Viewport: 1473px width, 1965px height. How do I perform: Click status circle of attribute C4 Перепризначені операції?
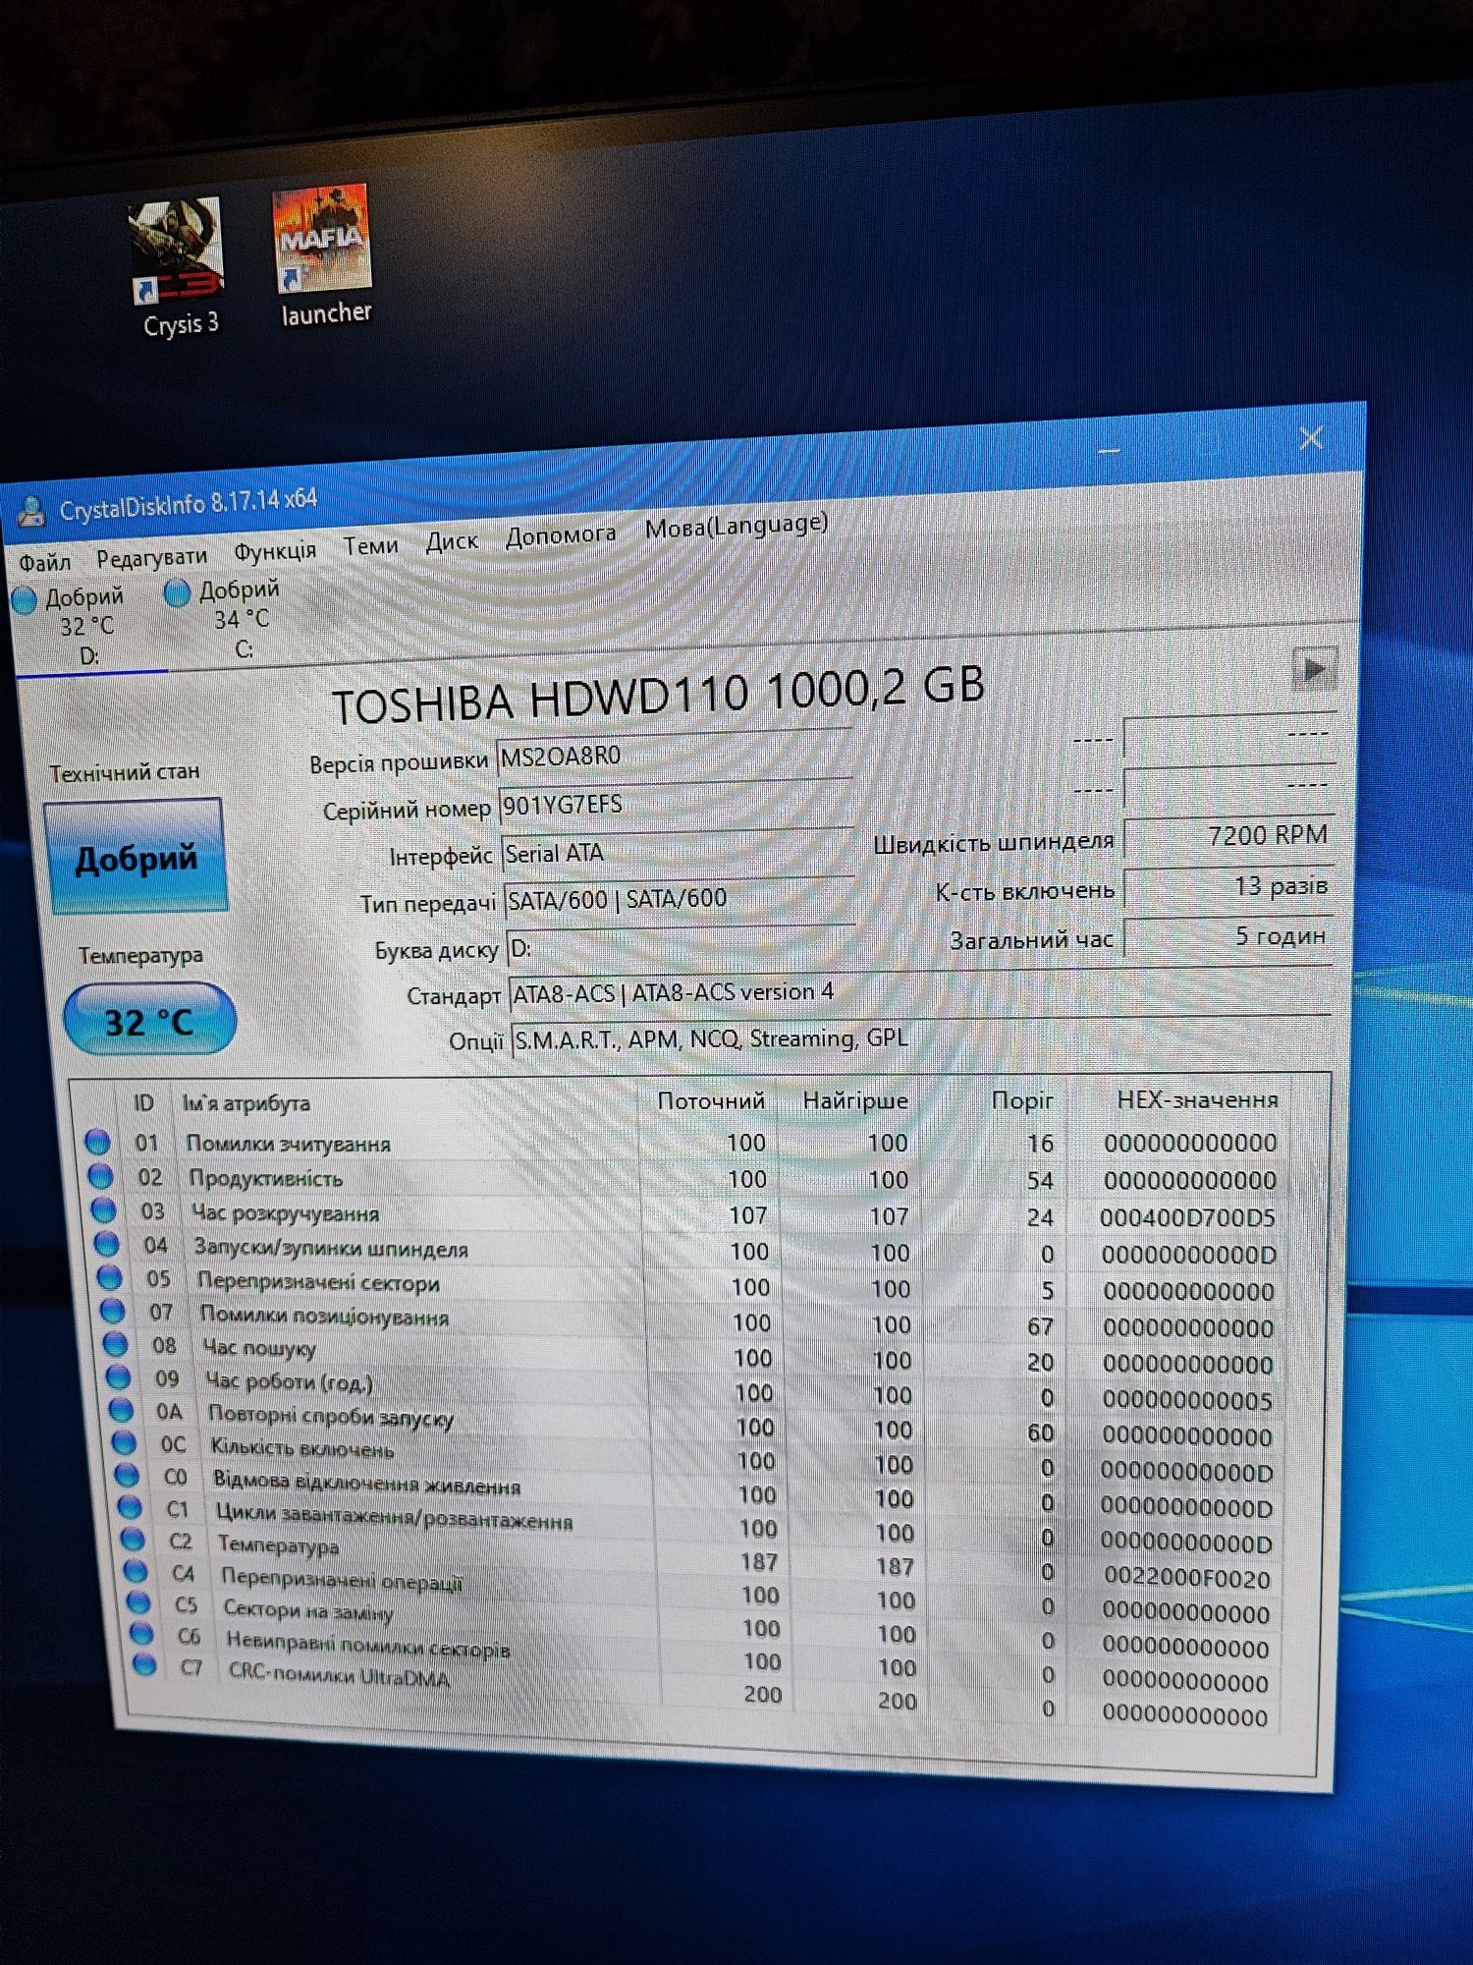coord(136,1571)
